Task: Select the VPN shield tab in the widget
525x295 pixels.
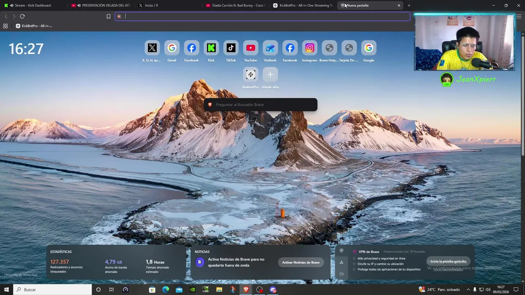Action: pos(341,251)
